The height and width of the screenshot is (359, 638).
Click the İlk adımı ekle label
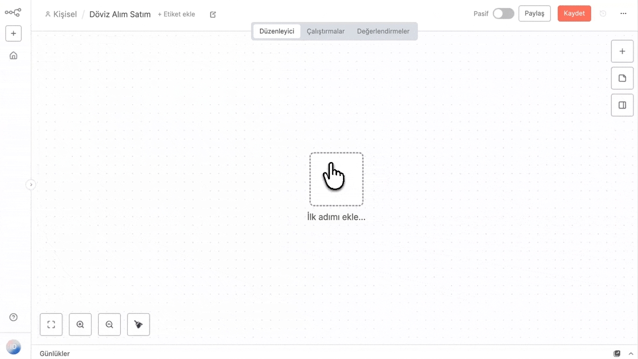pyautogui.click(x=337, y=217)
